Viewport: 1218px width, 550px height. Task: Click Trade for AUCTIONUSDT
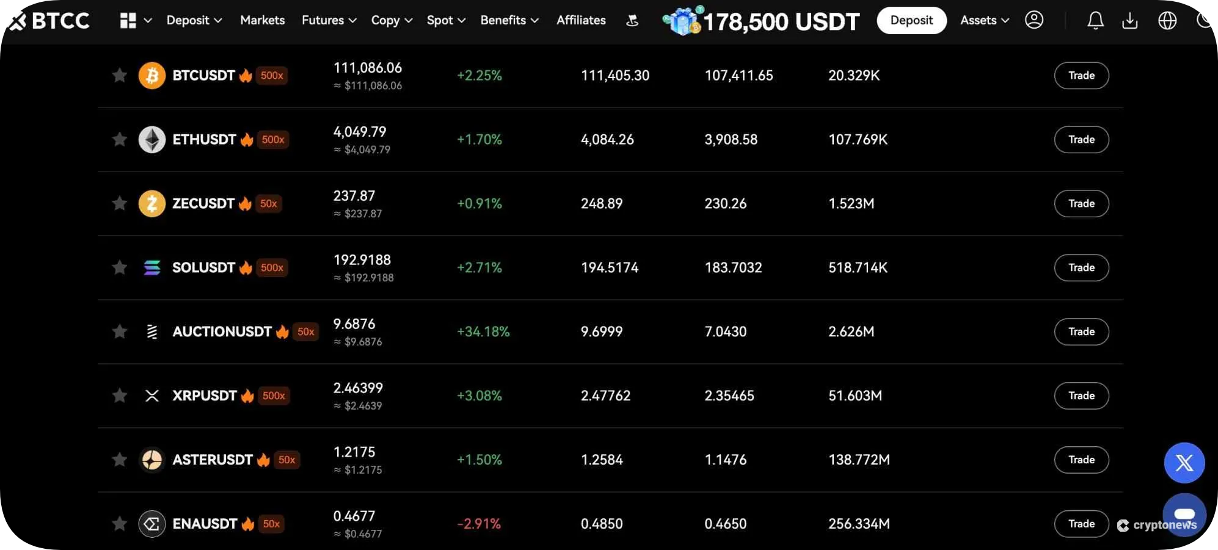[1081, 331]
